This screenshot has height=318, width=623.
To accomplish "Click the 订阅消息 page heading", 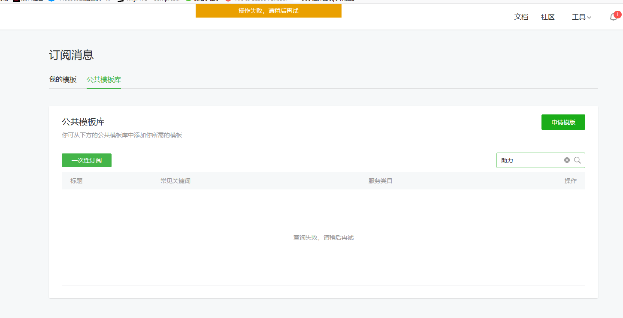I will [71, 55].
